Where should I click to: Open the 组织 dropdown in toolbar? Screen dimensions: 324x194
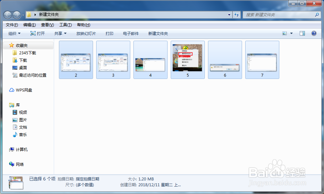(x=14, y=33)
